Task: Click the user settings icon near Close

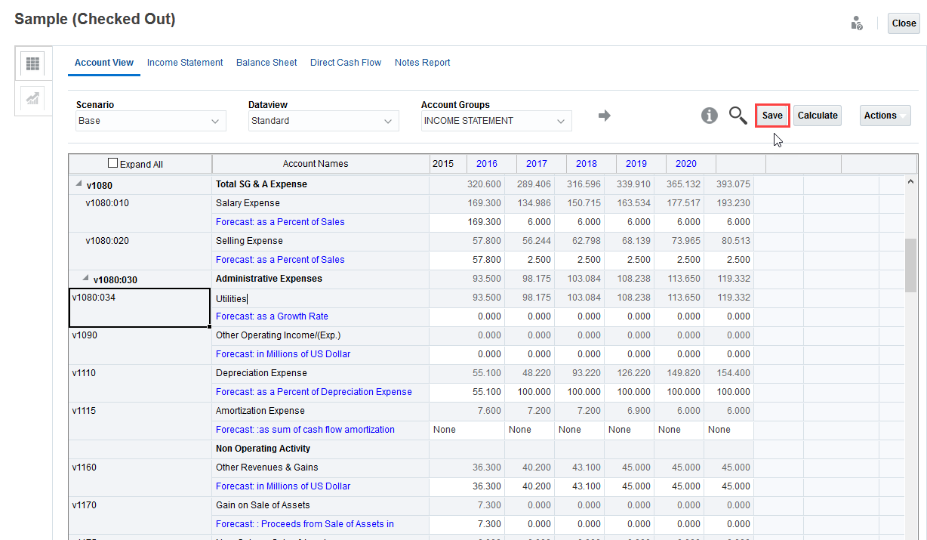Action: (x=857, y=23)
